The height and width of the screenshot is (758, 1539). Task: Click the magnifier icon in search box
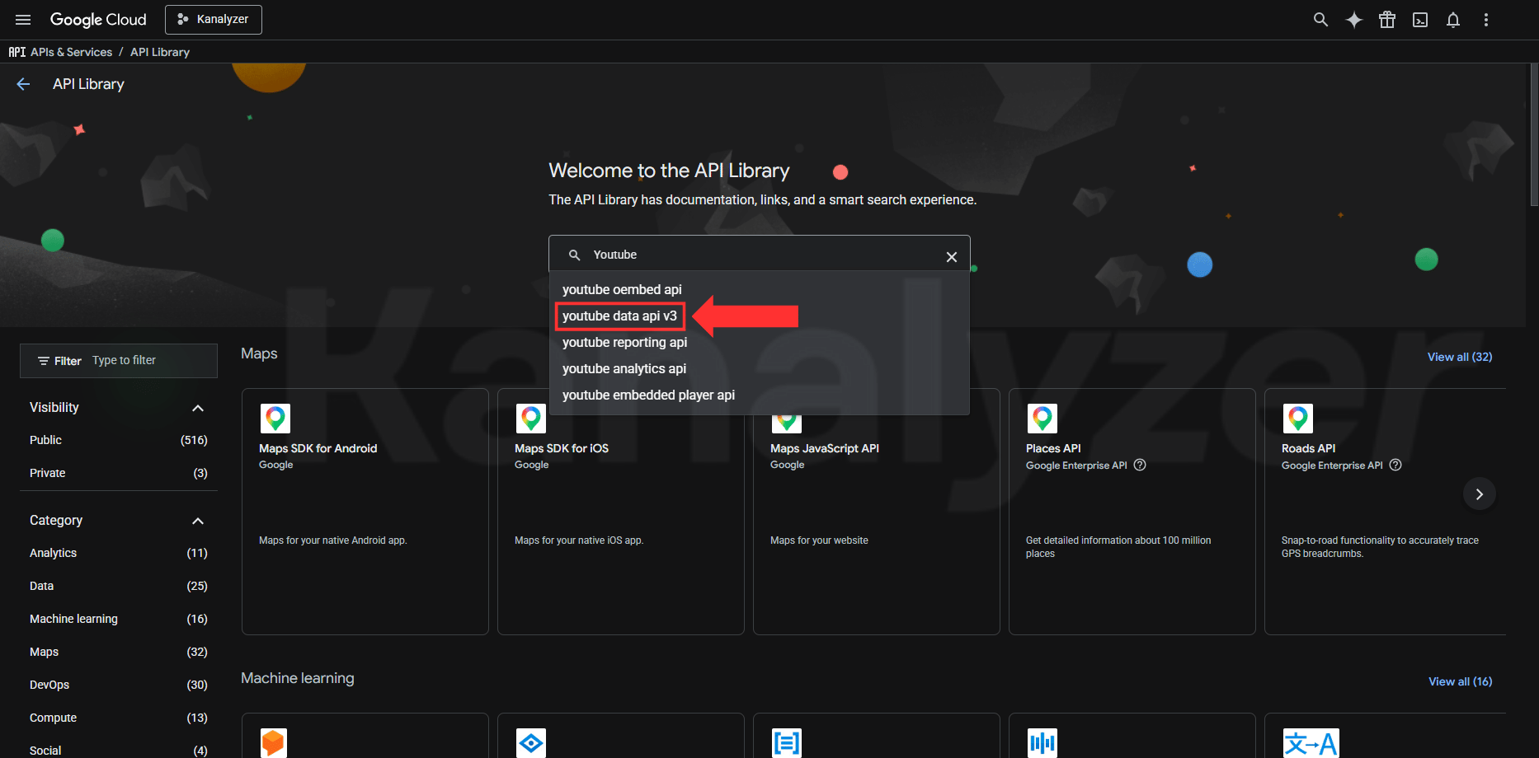(x=575, y=255)
